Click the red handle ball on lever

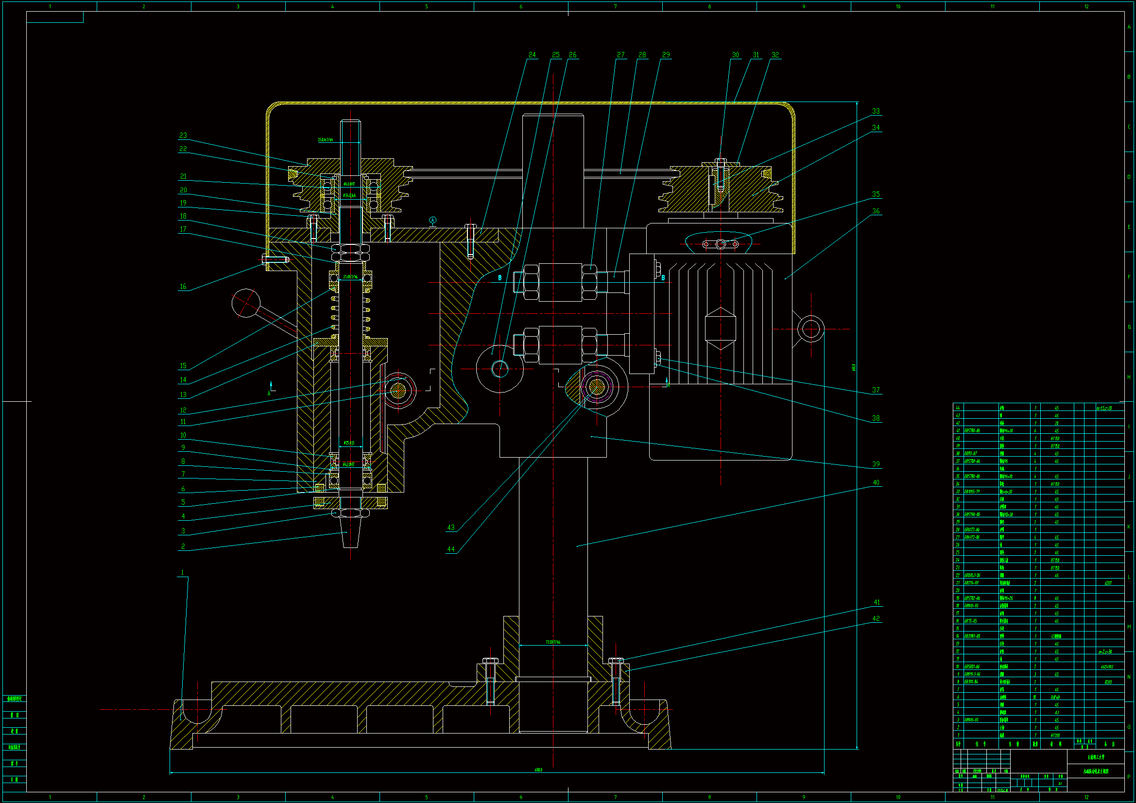(x=246, y=303)
